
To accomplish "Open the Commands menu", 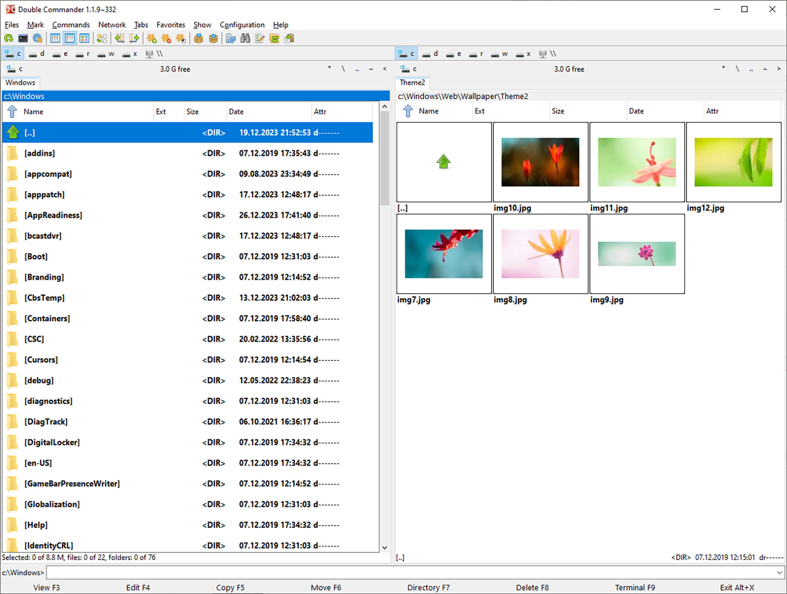I will point(71,25).
